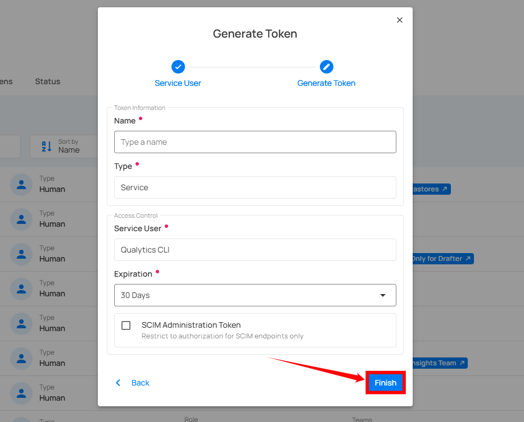The image size is (524, 422).
Task: Click the first Human user avatar icon
Action: coord(21,184)
